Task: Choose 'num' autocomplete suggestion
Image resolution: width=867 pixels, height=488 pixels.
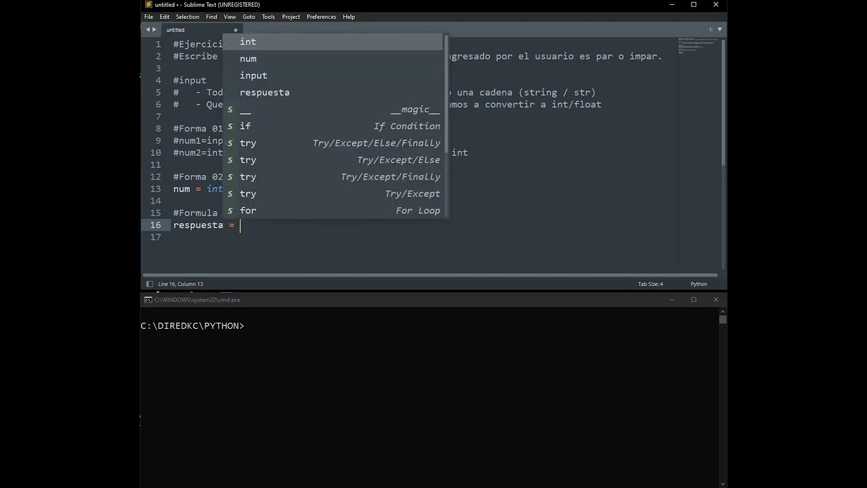Action: click(333, 59)
